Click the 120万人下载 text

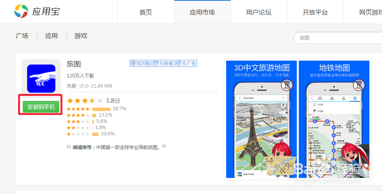[x=80, y=76]
